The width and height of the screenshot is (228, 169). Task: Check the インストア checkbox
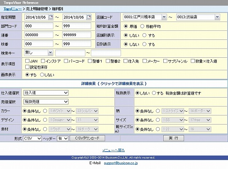point(43,61)
